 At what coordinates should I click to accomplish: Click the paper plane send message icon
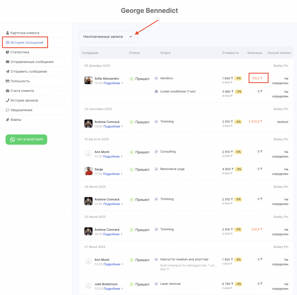(x=8, y=71)
